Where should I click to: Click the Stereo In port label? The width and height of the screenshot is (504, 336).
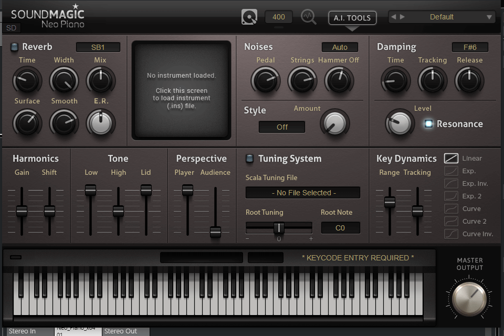tap(22, 331)
